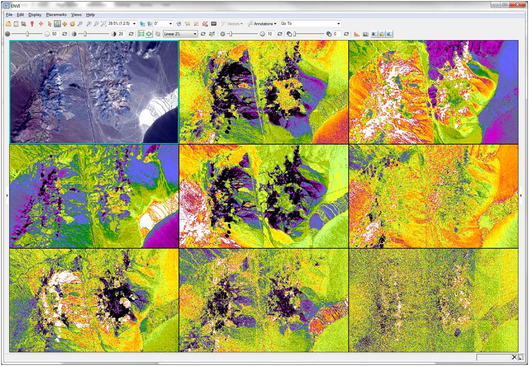529x366 pixels.
Task: Click the Vectors button
Action: tap(232, 24)
